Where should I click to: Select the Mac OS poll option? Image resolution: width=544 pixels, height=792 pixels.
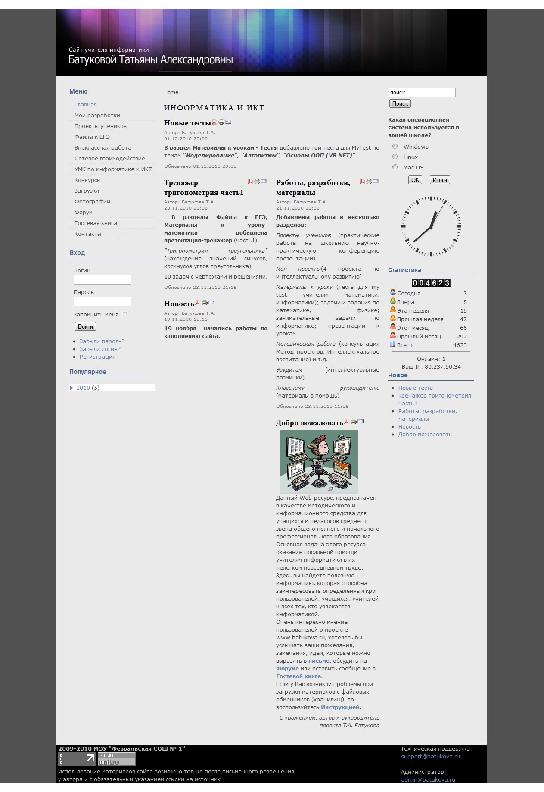[x=395, y=167]
